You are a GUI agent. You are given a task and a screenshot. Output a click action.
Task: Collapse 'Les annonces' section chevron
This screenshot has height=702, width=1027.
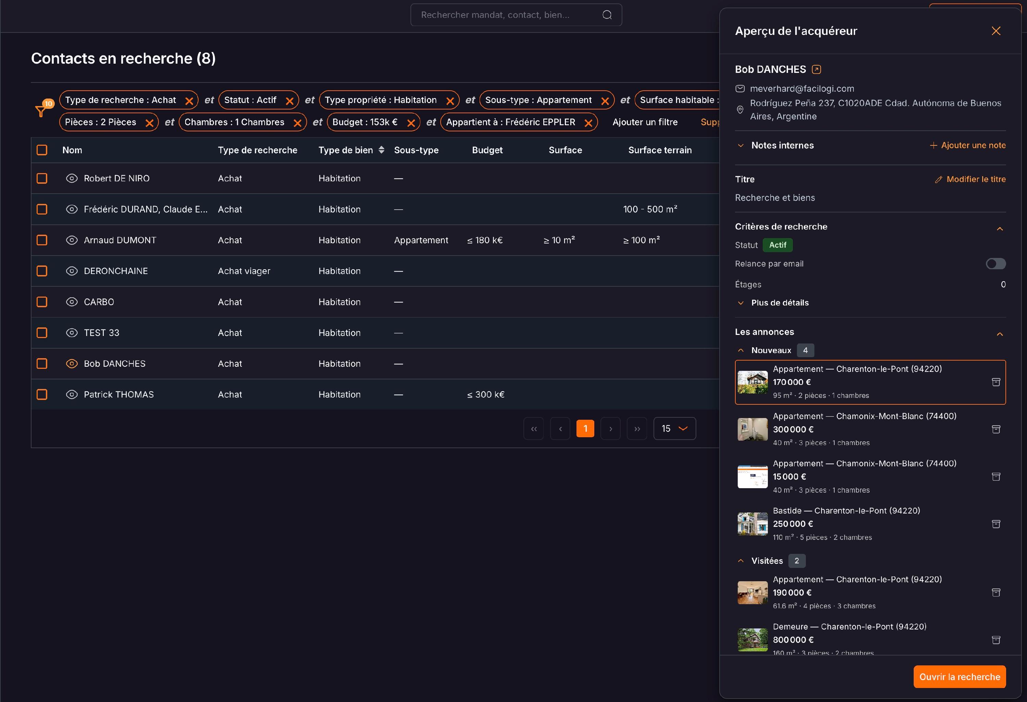coord(1000,334)
